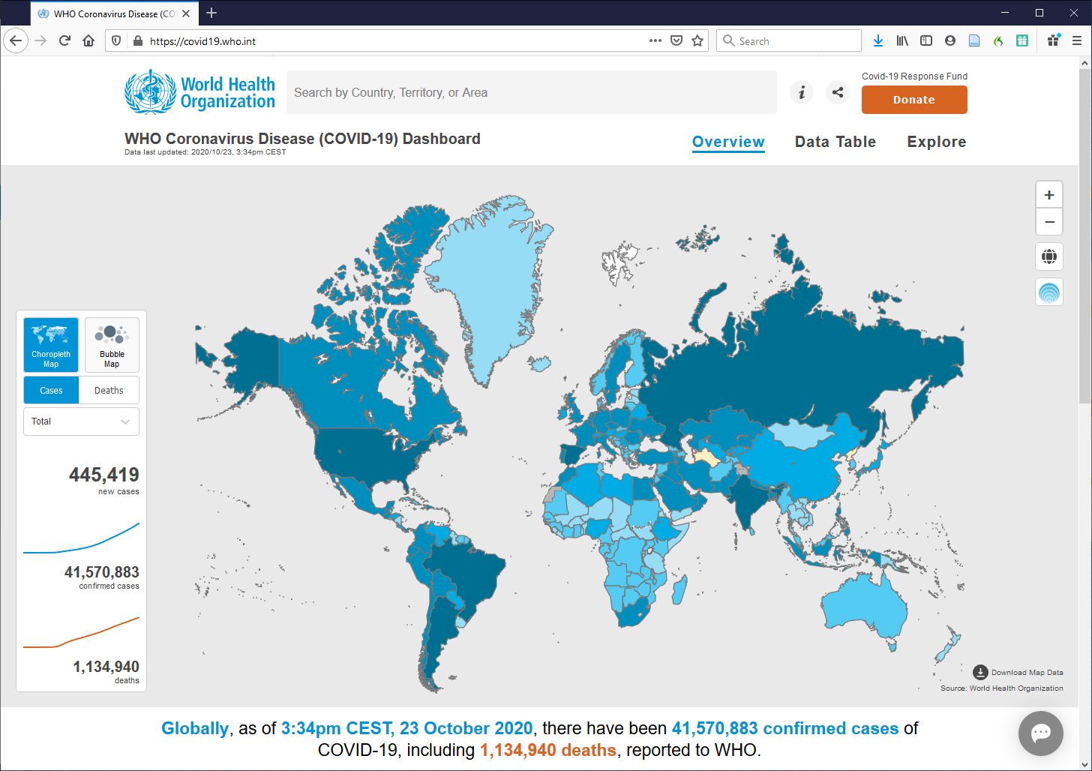Select Choropleth Map view
The image size is (1092, 771).
pos(51,345)
